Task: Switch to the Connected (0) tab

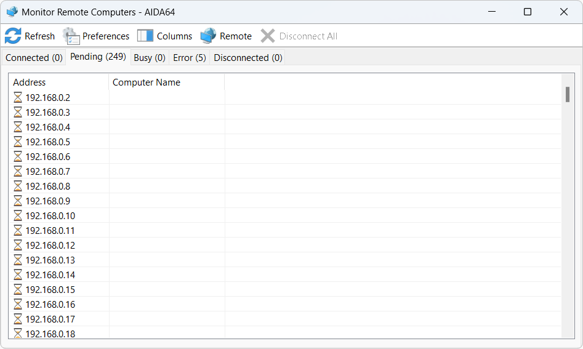Action: [34, 58]
